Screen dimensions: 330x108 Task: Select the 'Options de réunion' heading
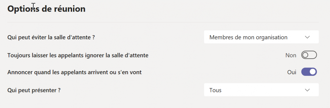click(x=46, y=9)
